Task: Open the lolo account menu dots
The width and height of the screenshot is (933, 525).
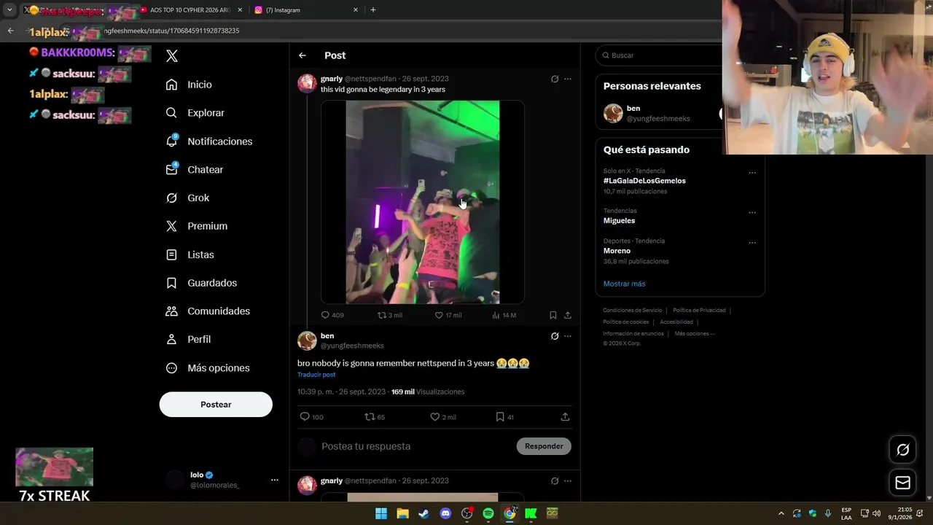Action: click(x=275, y=480)
